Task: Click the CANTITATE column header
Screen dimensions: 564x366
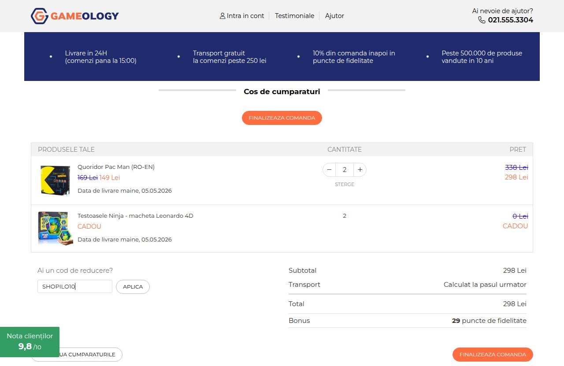Action: click(345, 150)
